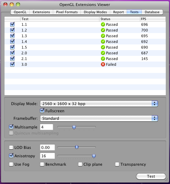Click the green Passed icon for test 1.1
Image resolution: width=170 pixels, height=184 pixels.
coord(103,24)
